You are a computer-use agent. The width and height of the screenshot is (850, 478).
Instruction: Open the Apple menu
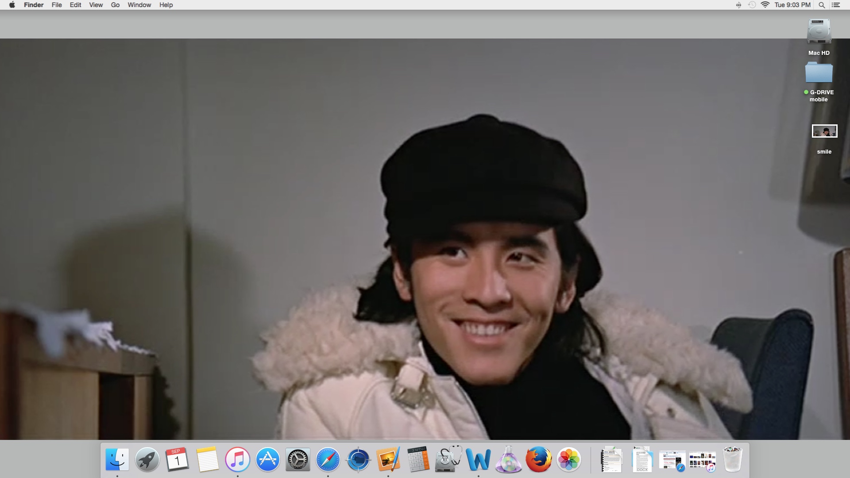(12, 5)
